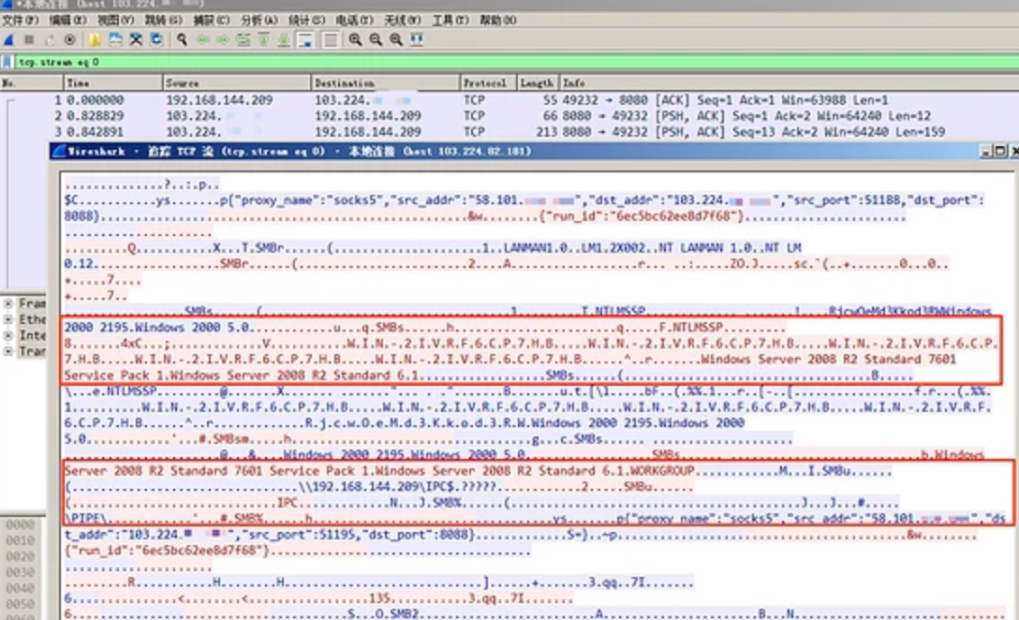Expand the Ethernet tree node
The height and width of the screenshot is (620, 1019).
(8, 319)
